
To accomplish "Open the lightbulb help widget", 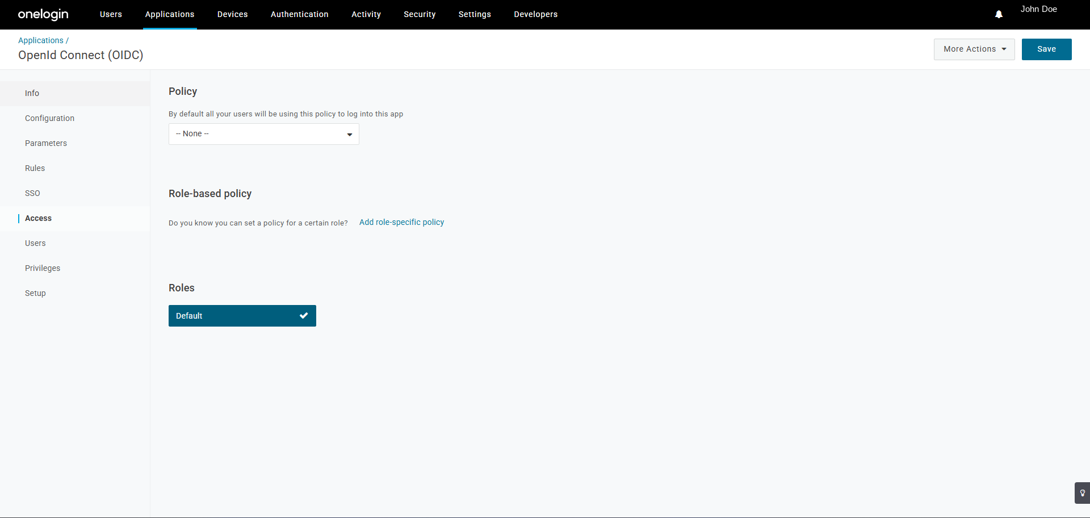I will pos(1082,493).
